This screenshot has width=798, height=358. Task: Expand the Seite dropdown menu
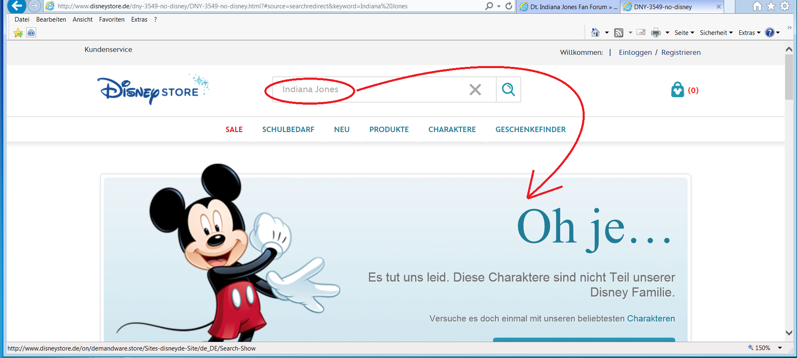pos(684,33)
